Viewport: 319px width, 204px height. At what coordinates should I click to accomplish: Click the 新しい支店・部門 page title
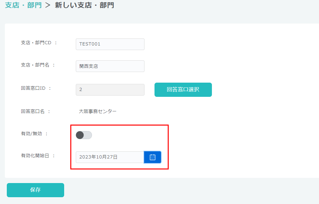(84, 5)
